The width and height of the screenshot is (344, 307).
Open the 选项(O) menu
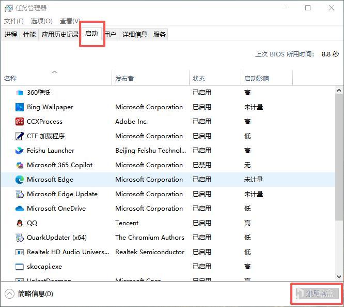(41, 21)
